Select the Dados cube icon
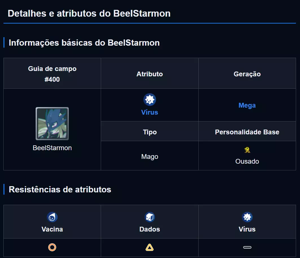Viewport: 300px width, 258px height. (x=150, y=217)
